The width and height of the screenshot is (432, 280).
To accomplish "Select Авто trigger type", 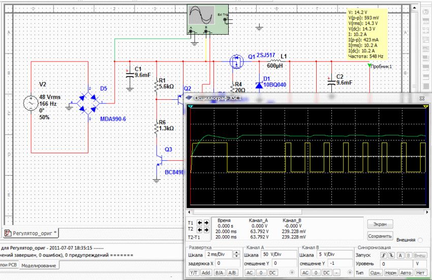I will (406, 273).
